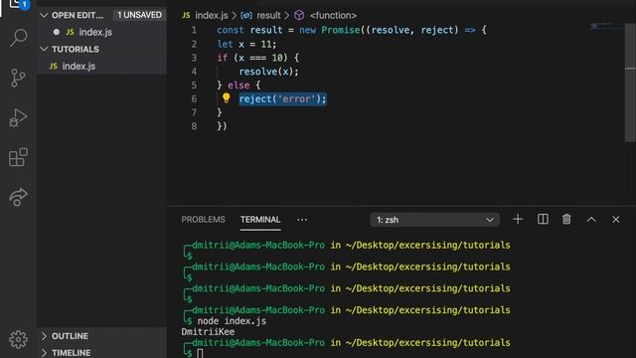This screenshot has width=636, height=358.
Task: Open the Explorer view icon with badge
Action: (18, 4)
